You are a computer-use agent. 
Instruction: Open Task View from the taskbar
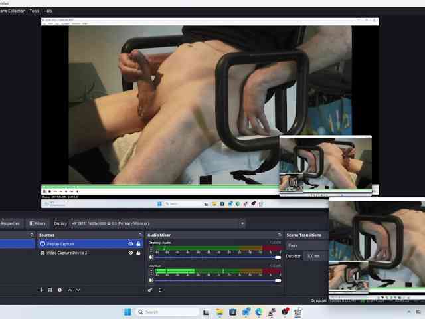point(207,312)
